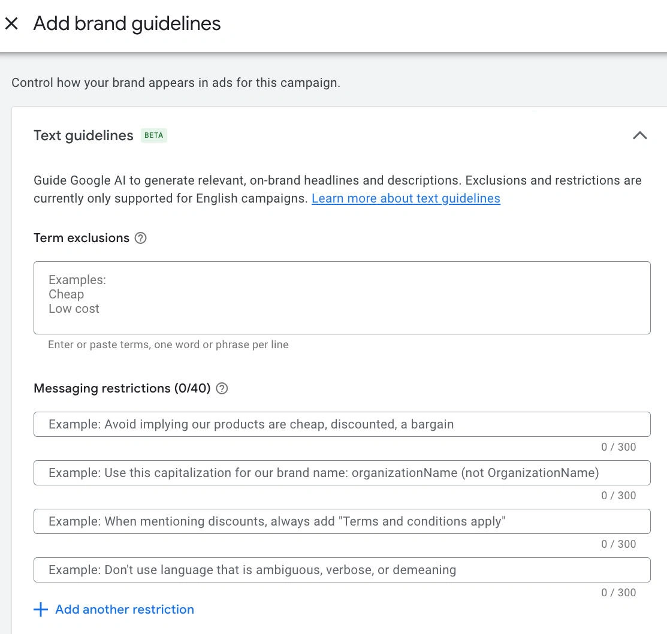Click the 'Enter or paste terms' helper text
667x634 pixels.
[x=168, y=345]
